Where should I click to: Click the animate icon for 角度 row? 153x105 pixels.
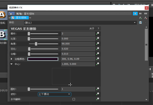point(97,44)
